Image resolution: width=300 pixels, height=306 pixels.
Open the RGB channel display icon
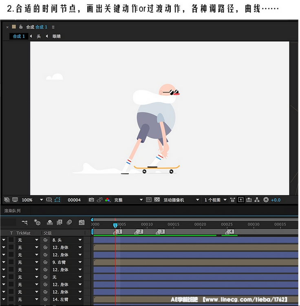(108, 200)
